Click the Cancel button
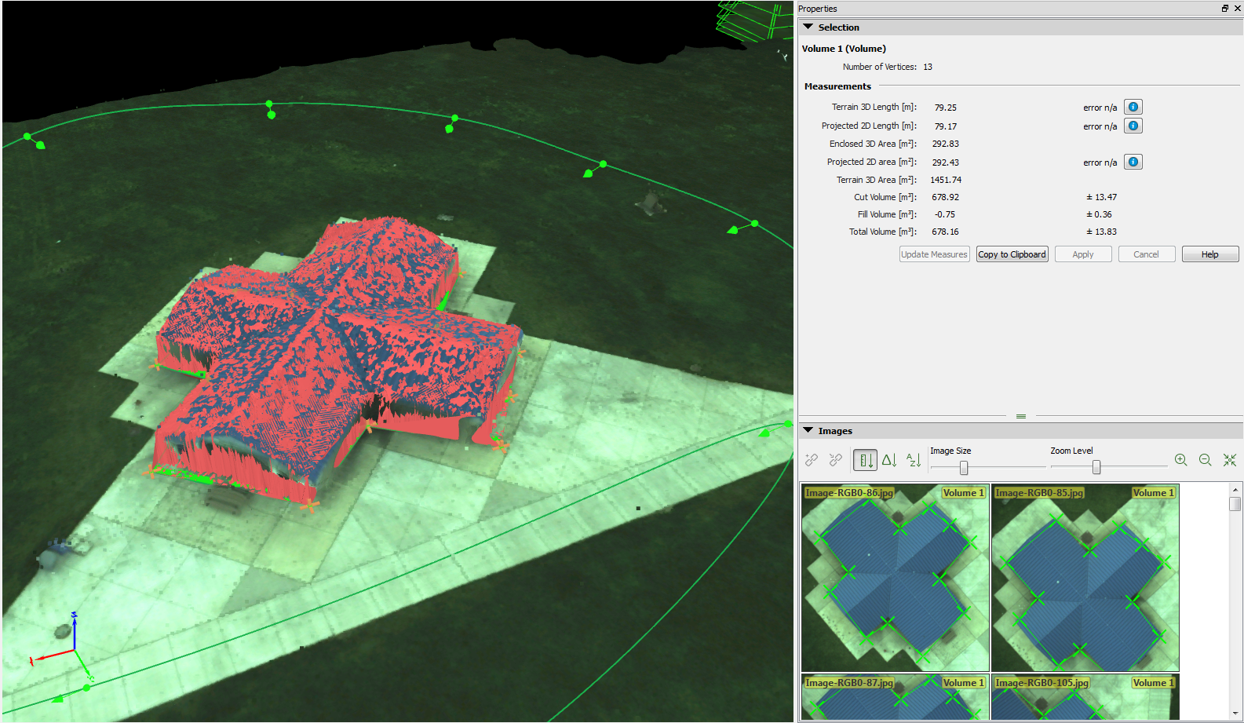The image size is (1244, 723). click(1147, 254)
